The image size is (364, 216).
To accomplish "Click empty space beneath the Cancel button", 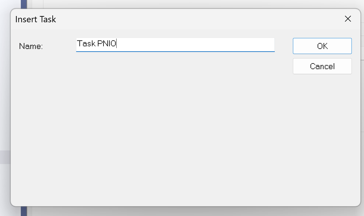I will click(x=322, y=134).
